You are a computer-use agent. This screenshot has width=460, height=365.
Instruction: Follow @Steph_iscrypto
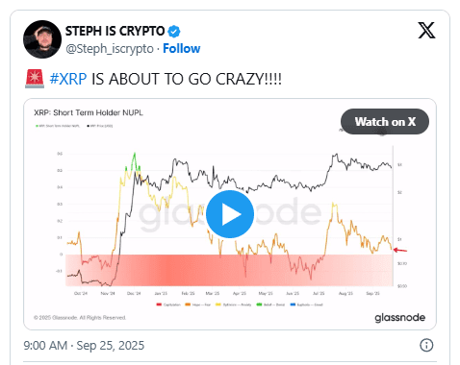pyautogui.click(x=182, y=49)
